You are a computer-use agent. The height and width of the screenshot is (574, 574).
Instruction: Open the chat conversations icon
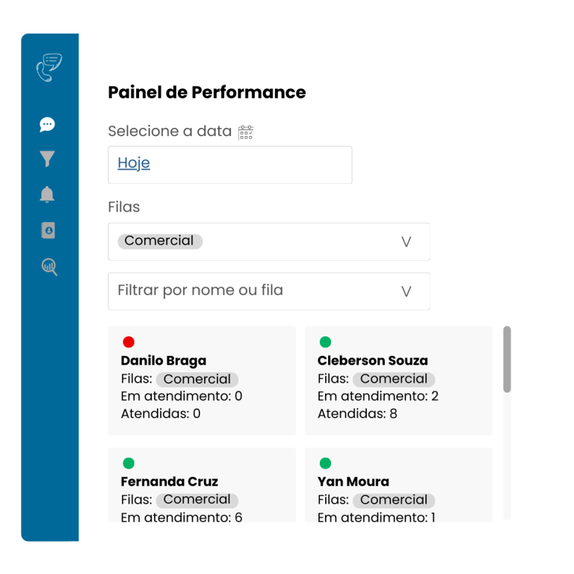[x=48, y=124]
